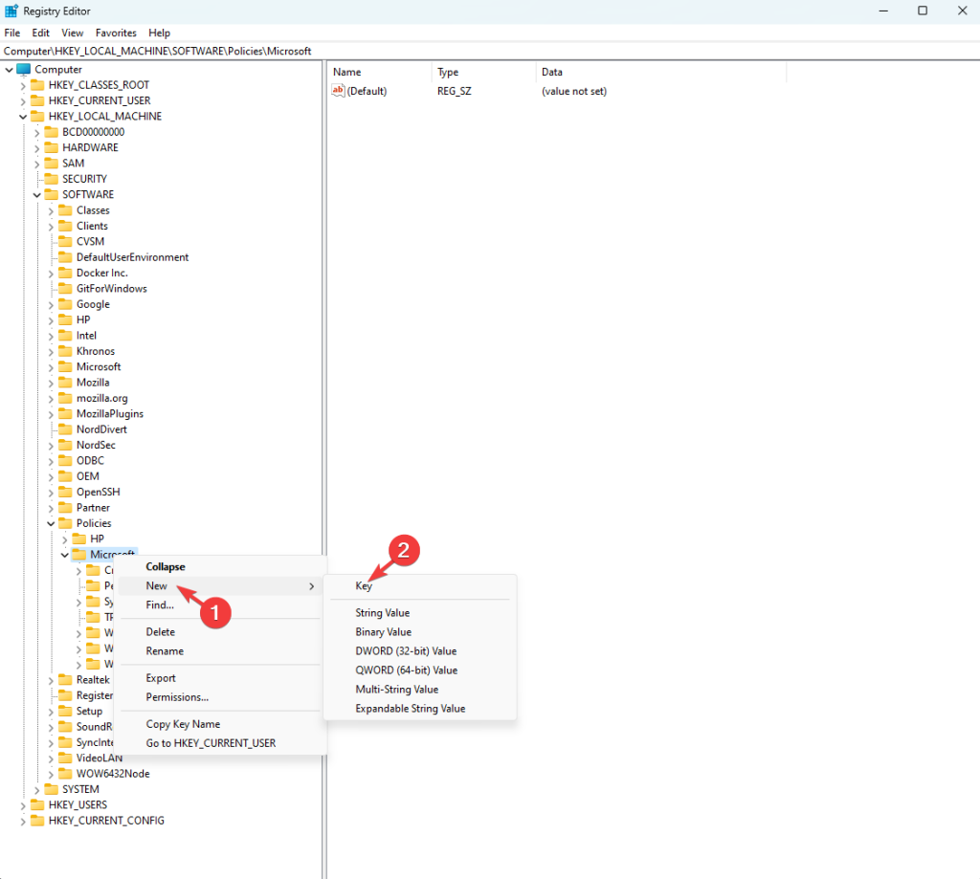Click the Google folder icon
980x879 pixels.
(x=65, y=304)
